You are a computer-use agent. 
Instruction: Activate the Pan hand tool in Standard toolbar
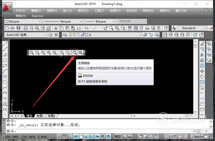[106, 28]
